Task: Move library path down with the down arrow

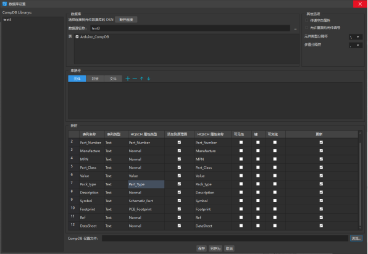Action: pos(149,78)
